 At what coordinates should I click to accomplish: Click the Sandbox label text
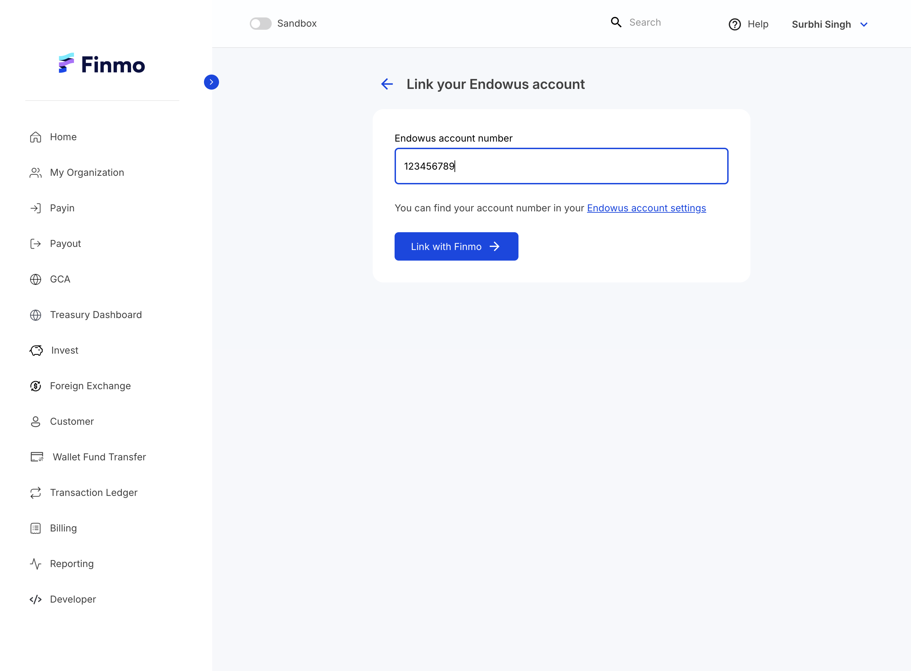click(297, 24)
